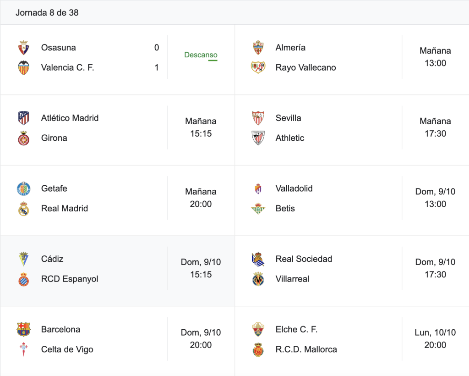Open the Elche C. F. team name
Viewport: 469px width, 376px height.
pos(296,329)
